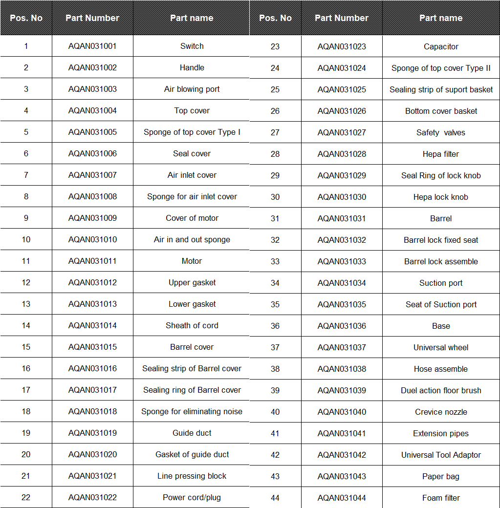
Task: Click the Power cord/plug cell
Action: [x=192, y=497]
